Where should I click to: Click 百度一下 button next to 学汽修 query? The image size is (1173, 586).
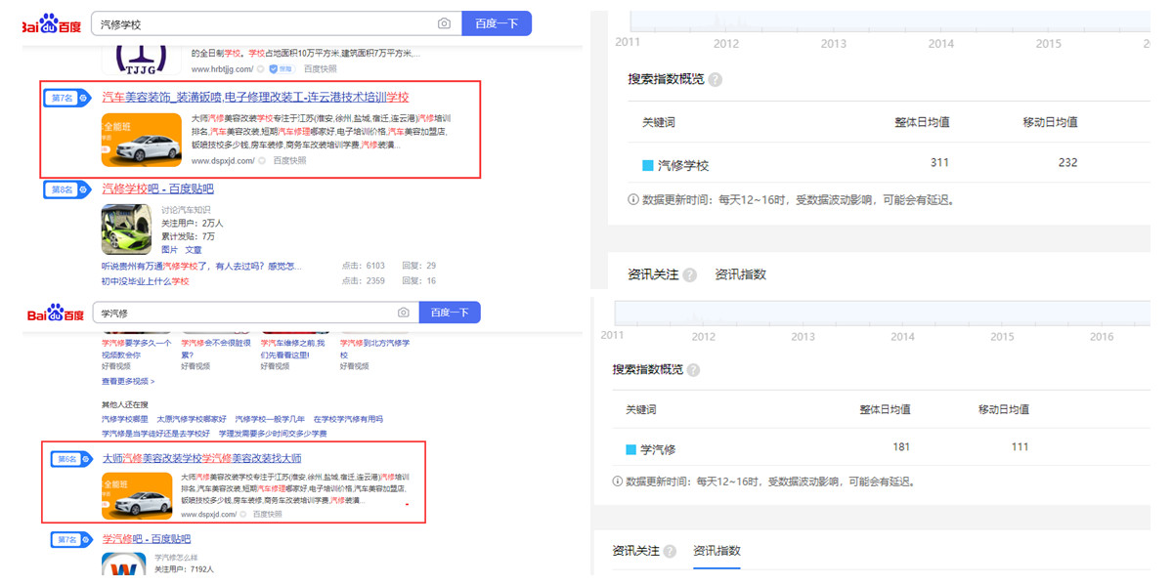pyautogui.click(x=450, y=313)
